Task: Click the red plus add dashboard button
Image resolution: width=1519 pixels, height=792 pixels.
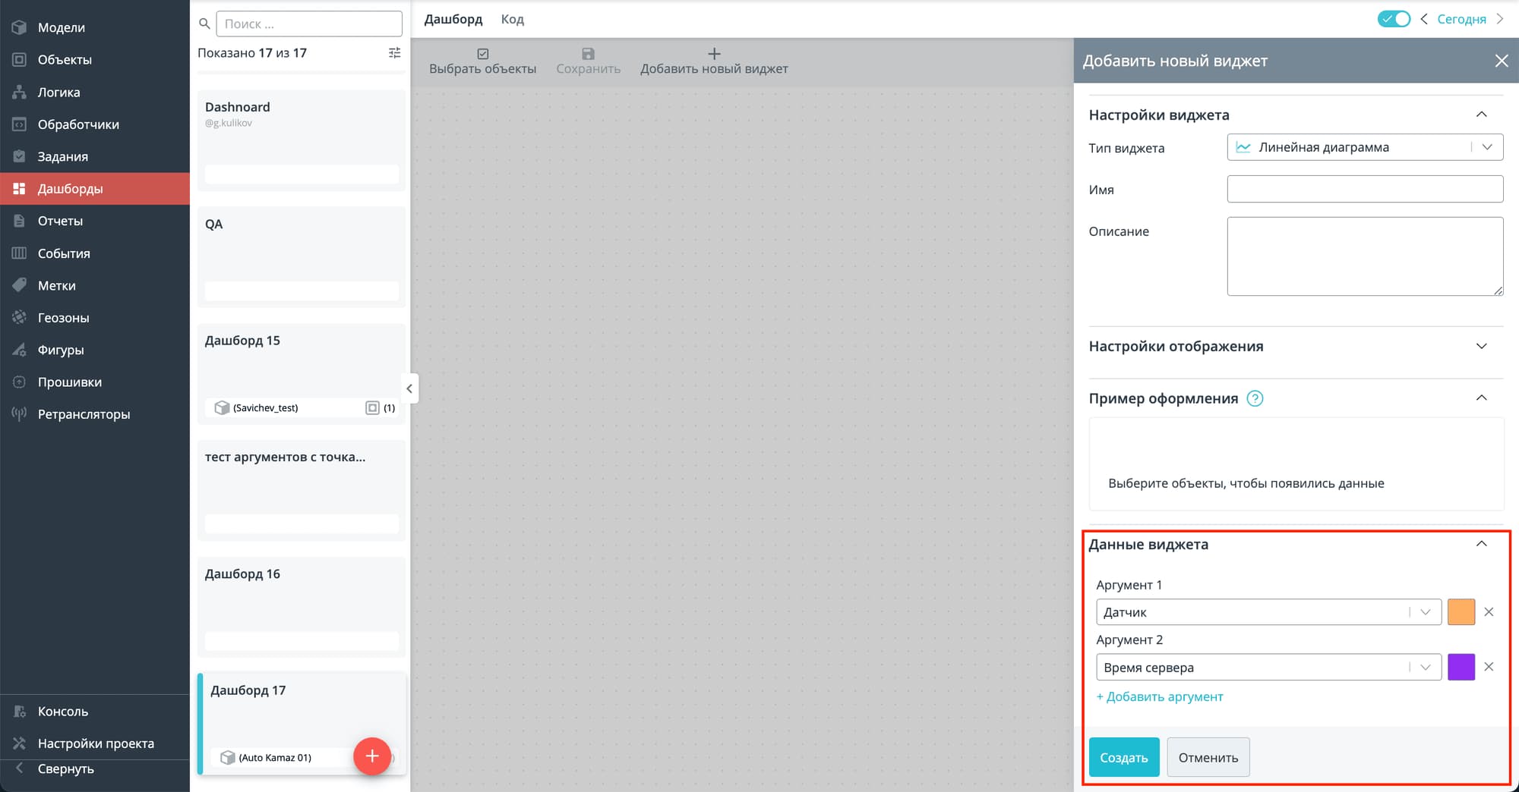Action: click(x=372, y=756)
